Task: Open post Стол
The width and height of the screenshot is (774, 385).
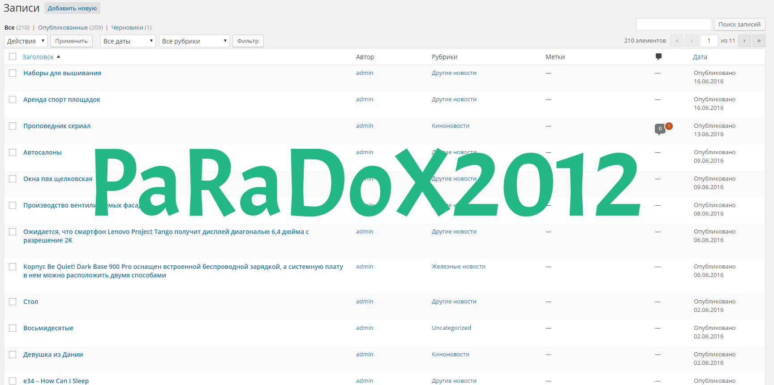Action: pyautogui.click(x=30, y=302)
